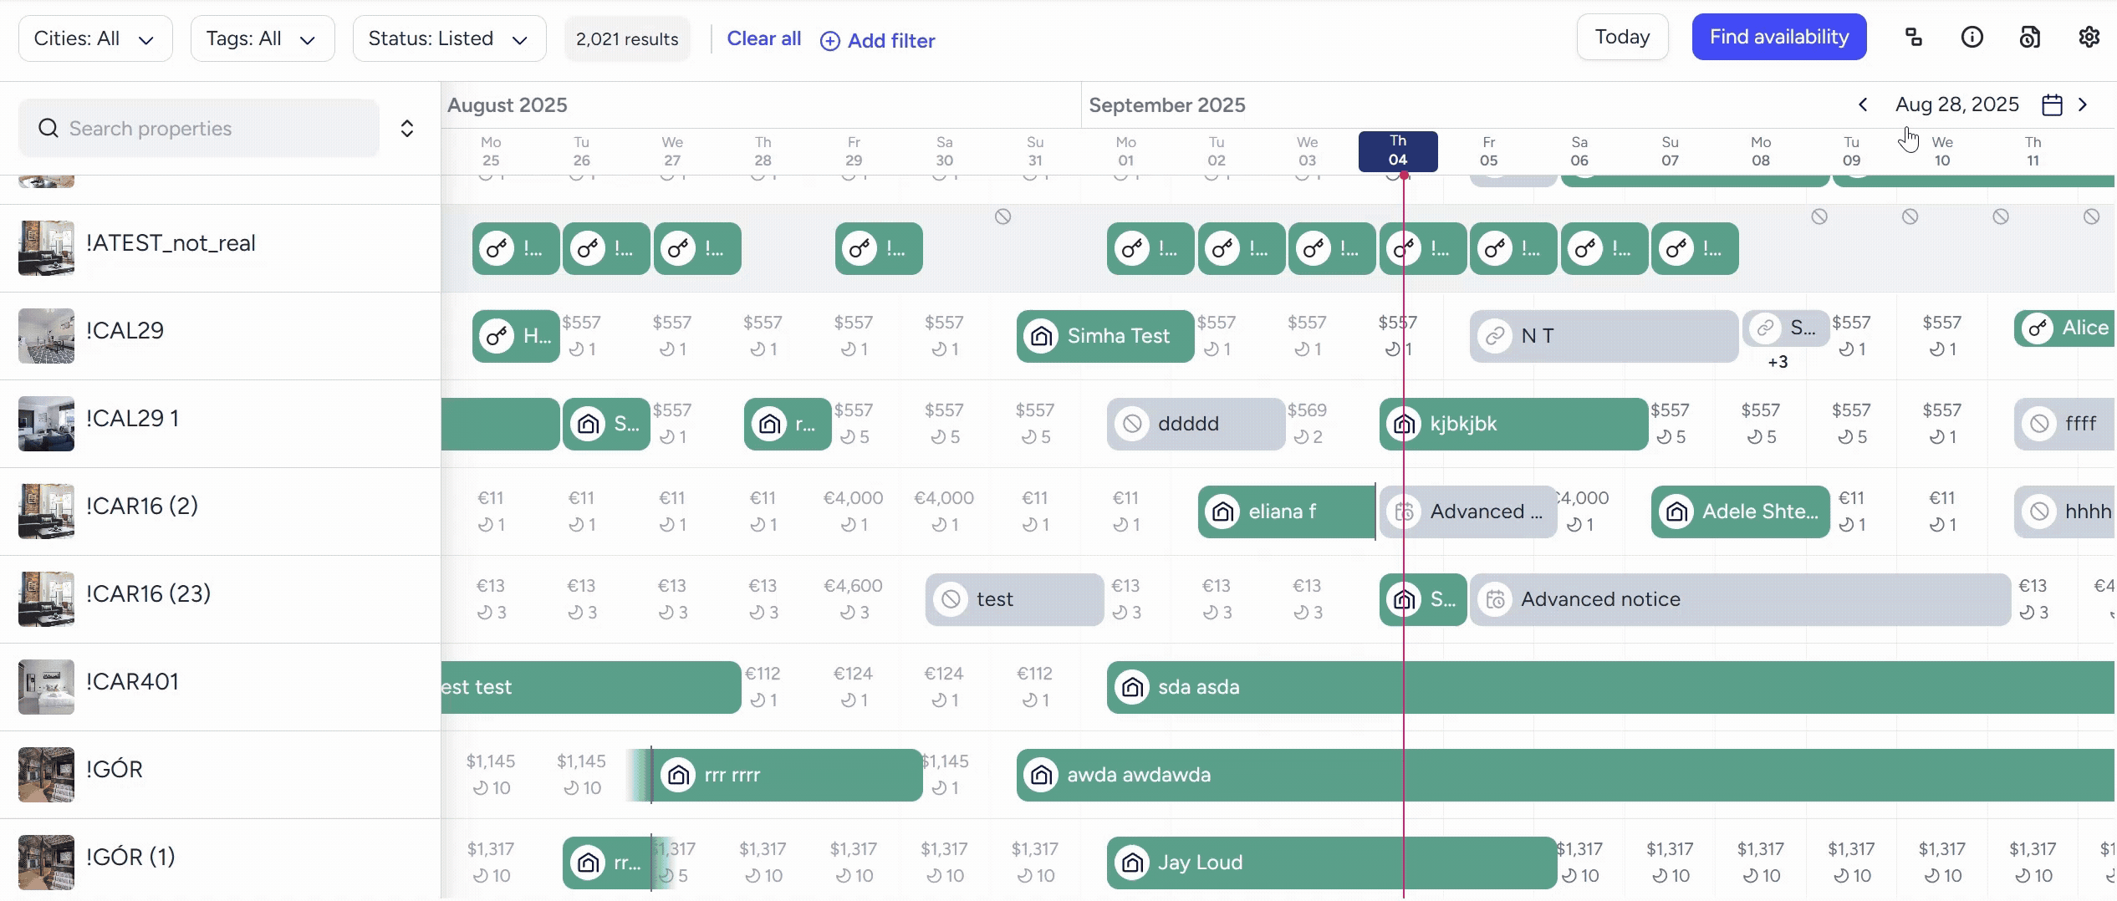This screenshot has width=2117, height=901.
Task: Open the Cities: All filter dropdown
Action: pyautogui.click(x=94, y=38)
